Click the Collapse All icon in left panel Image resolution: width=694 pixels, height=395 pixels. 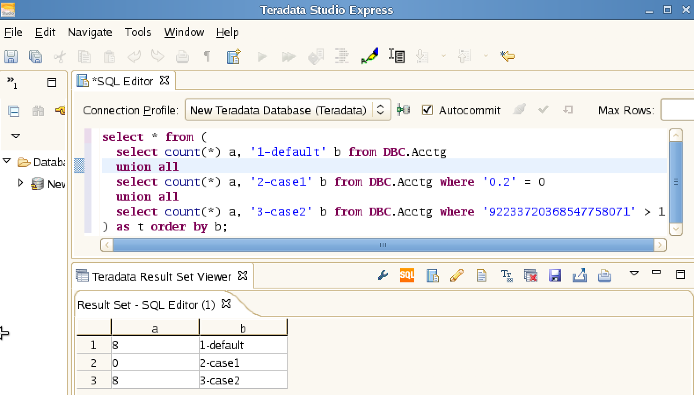point(14,111)
